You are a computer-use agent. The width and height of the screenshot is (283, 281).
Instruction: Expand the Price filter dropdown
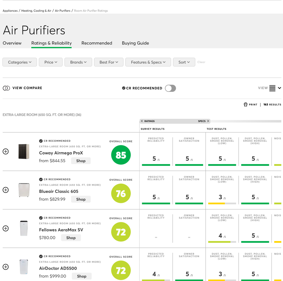(51, 62)
